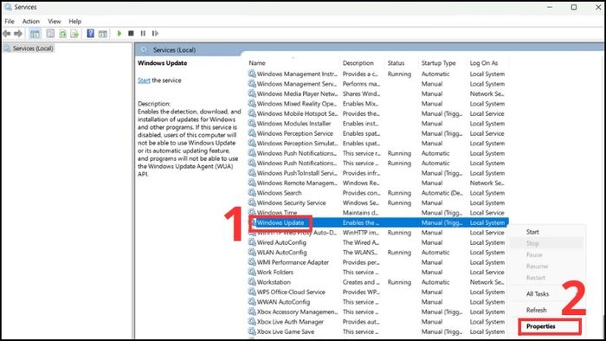Select Services (Local) in the tree

[x=33, y=48]
